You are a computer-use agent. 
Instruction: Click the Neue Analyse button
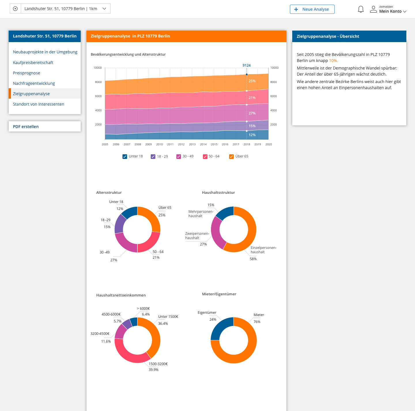click(x=312, y=9)
